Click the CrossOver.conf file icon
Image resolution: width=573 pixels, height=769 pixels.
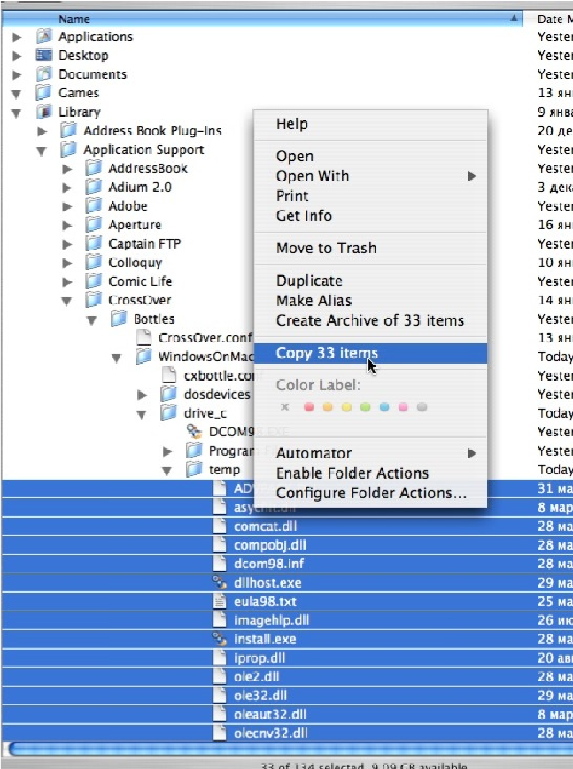click(144, 338)
